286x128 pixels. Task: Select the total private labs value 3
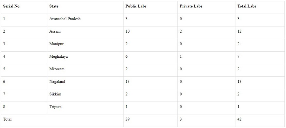[181, 119]
